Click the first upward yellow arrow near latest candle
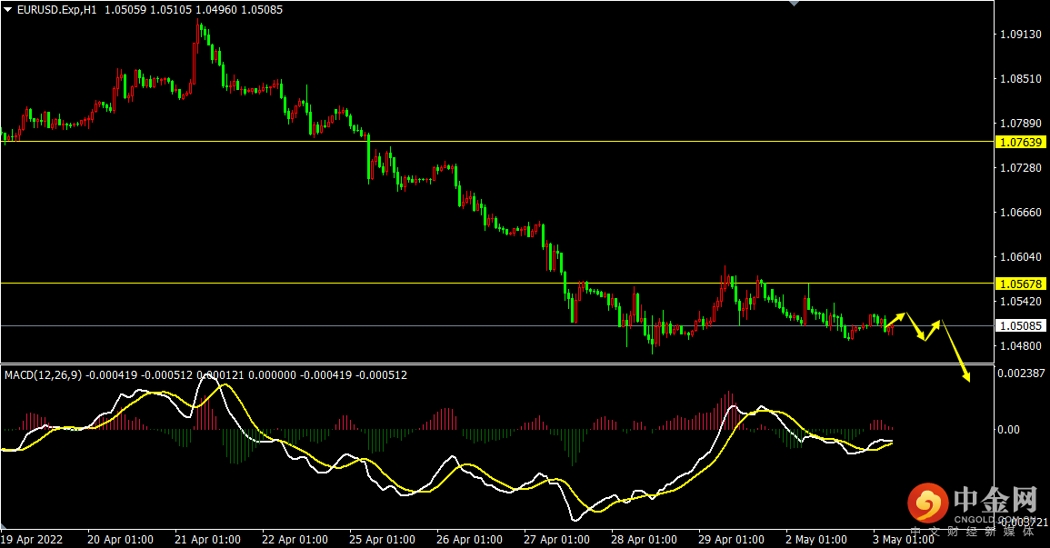The width and height of the screenshot is (1050, 548). (895, 320)
